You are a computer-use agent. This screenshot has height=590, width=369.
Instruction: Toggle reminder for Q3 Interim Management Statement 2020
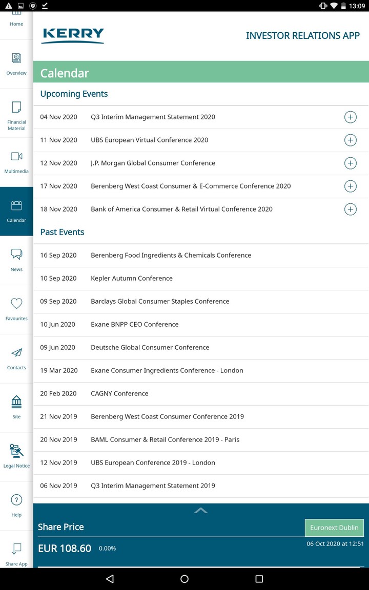(x=351, y=117)
